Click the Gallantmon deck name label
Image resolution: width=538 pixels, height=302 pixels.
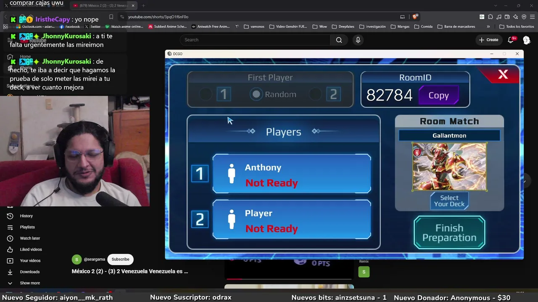[449, 135]
